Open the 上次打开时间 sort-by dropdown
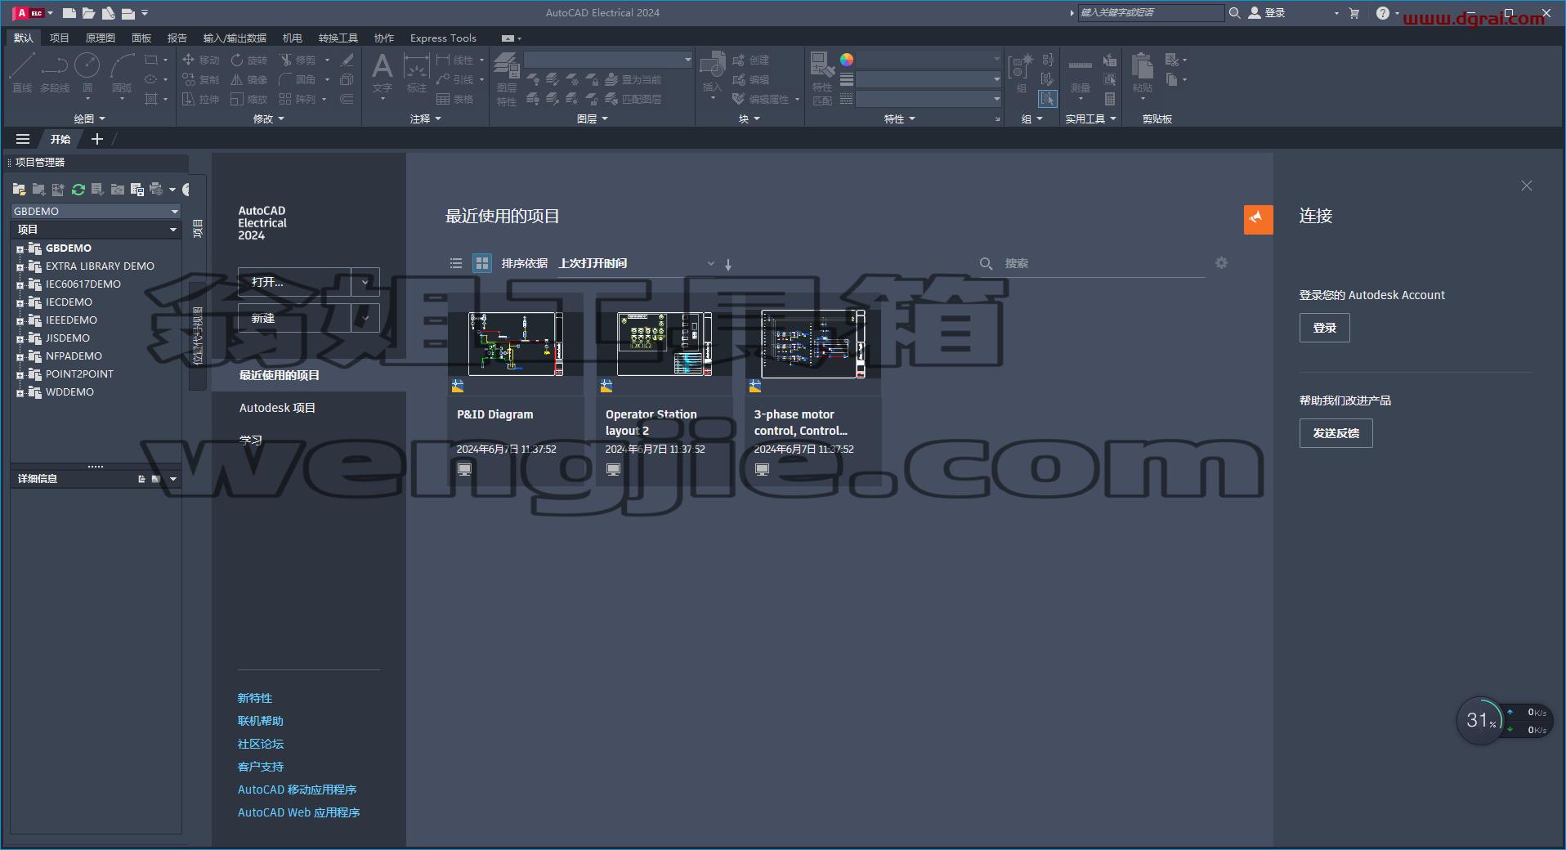1566x850 pixels. coord(637,263)
